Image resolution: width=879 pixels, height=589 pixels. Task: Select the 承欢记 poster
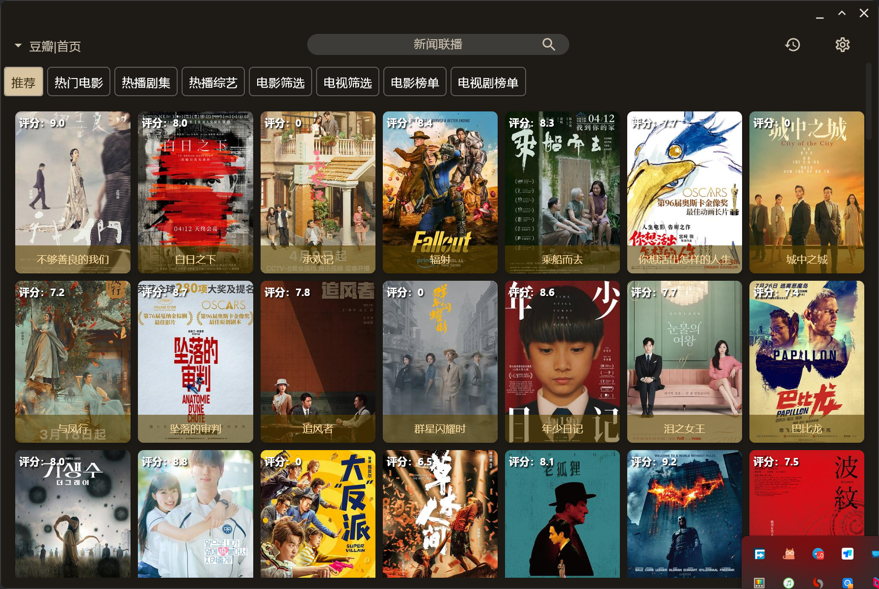[318, 192]
